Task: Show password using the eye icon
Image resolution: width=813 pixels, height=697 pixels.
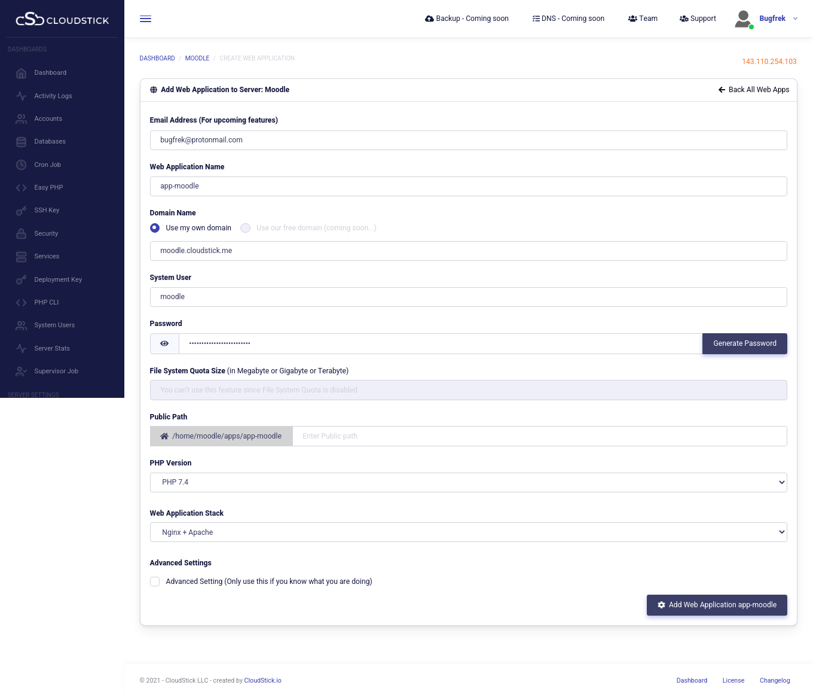Action: [x=164, y=343]
